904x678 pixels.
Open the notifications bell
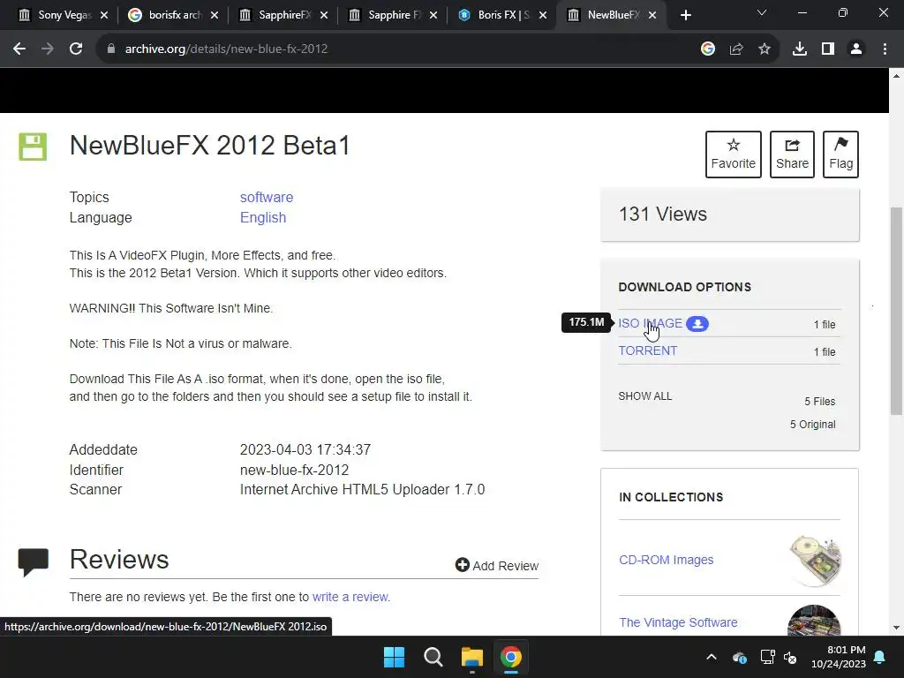tap(880, 657)
